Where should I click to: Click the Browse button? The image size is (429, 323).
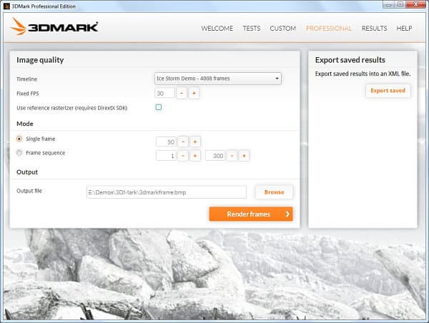click(x=274, y=192)
